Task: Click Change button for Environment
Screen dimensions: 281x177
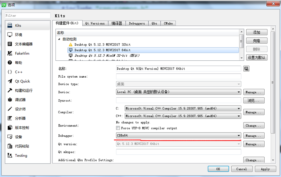Action: (x=254, y=125)
